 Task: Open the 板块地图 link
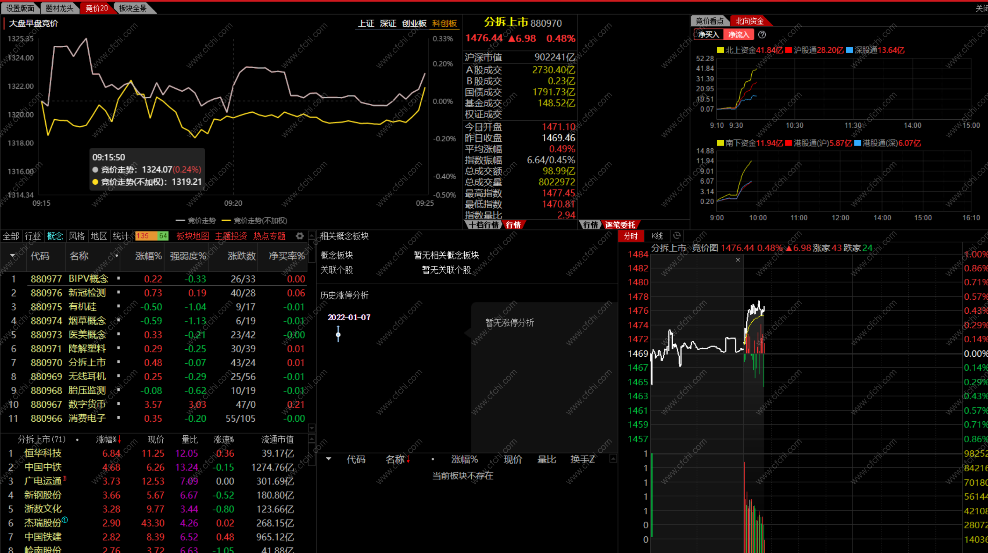[192, 236]
